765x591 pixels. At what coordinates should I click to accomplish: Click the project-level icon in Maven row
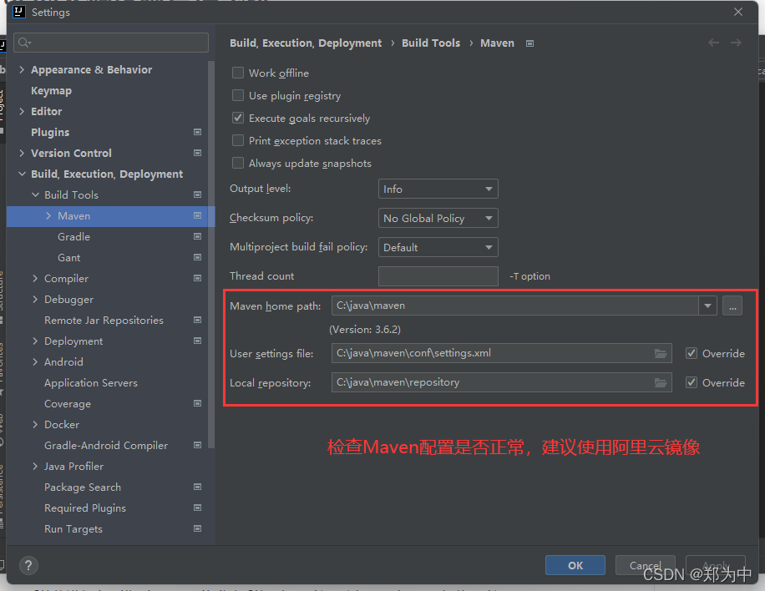(x=198, y=215)
